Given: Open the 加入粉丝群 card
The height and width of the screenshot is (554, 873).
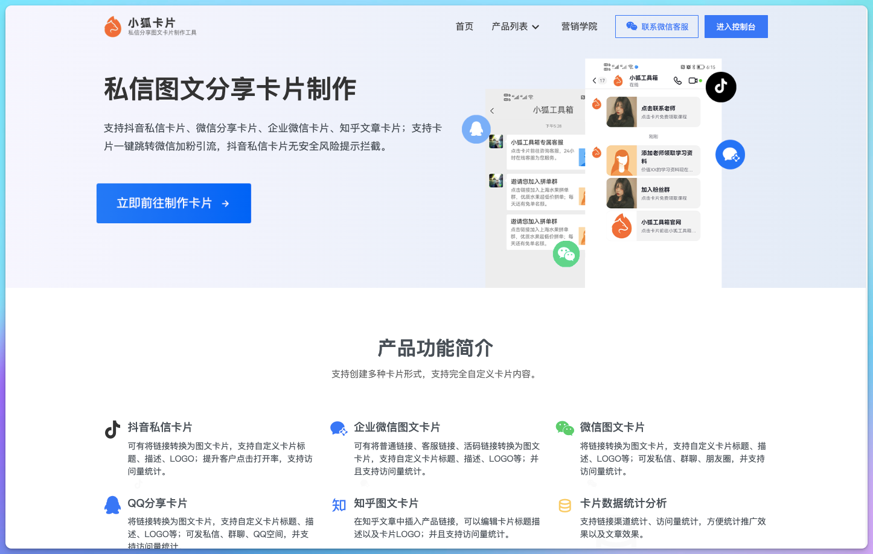Looking at the screenshot, I should tap(653, 193).
